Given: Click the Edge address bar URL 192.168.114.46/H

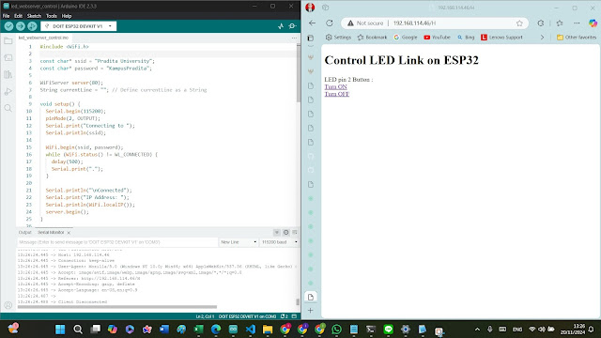Looking at the screenshot, I should click(x=414, y=23).
